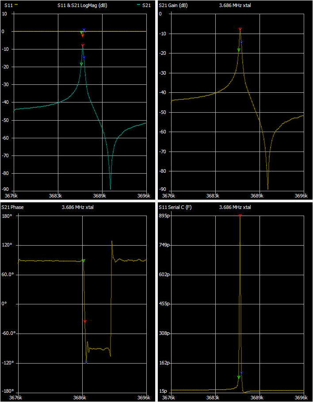Image resolution: width=313 pixels, height=402 pixels.
Task: Click '455p' axis label in Serial C chart
Action: pyautogui.click(x=163, y=304)
